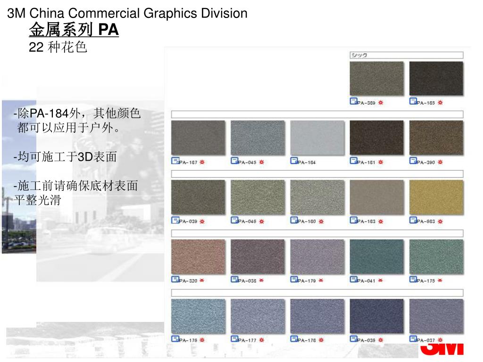
Task: Select the PA-045 blue-gray swatch
Action: tap(258, 138)
